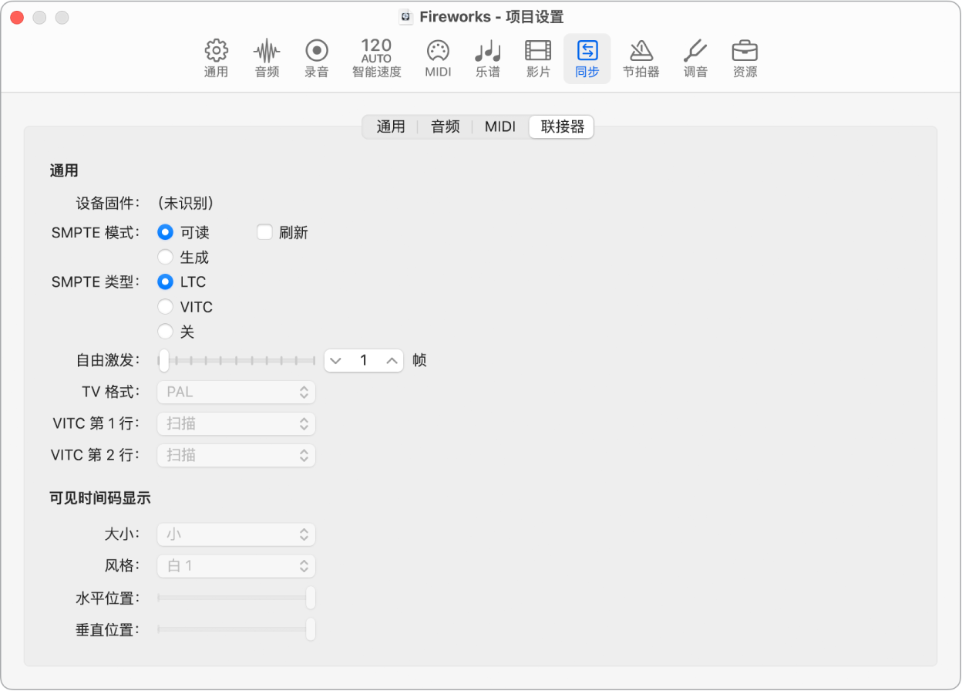Open the 通用 settings icon

click(216, 58)
